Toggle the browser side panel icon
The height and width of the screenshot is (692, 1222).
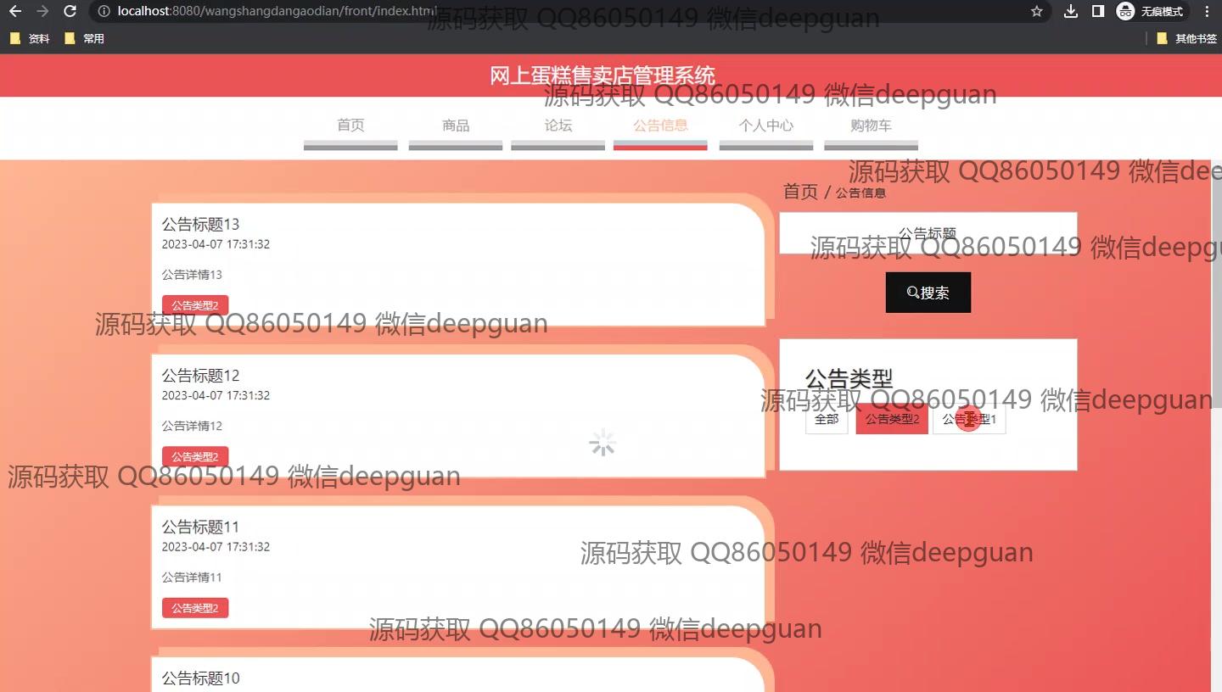coord(1097,11)
